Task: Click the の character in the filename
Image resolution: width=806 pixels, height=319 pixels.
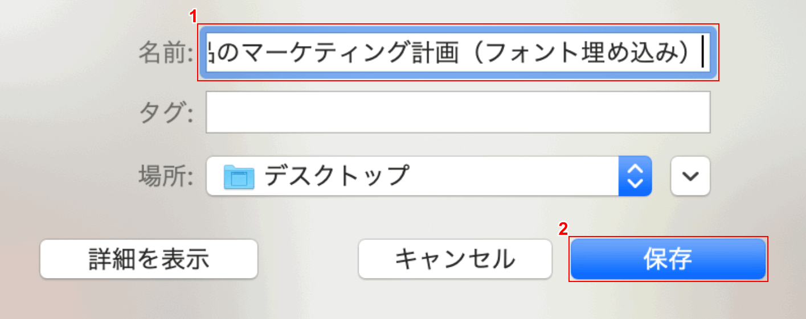Action: click(224, 52)
